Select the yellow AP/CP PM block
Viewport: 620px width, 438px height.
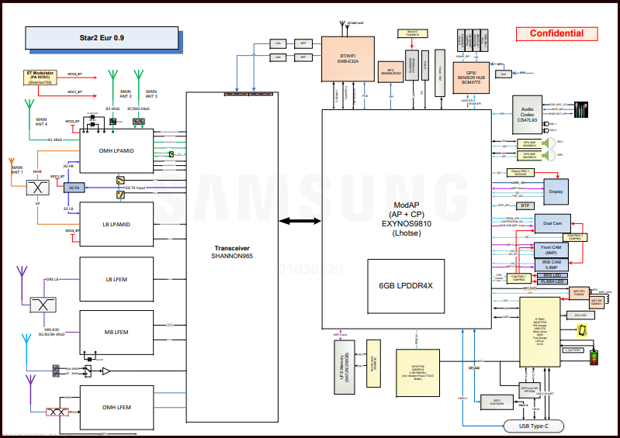pyautogui.click(x=418, y=373)
